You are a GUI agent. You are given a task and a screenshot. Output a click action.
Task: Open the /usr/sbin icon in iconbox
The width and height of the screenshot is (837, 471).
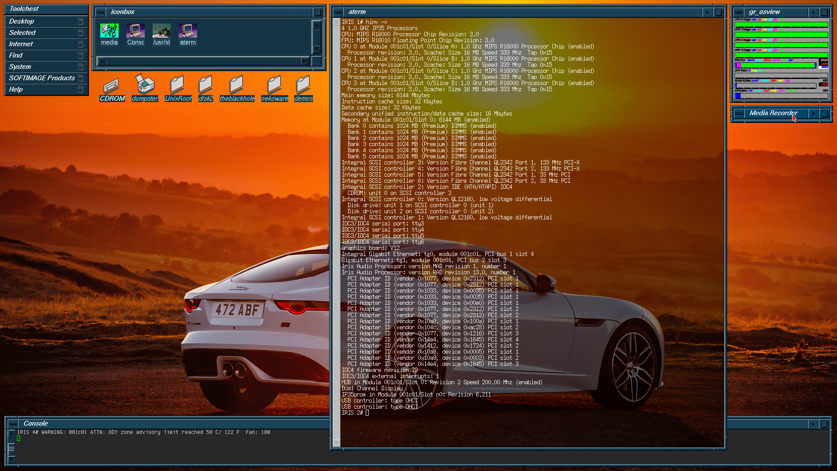161,31
